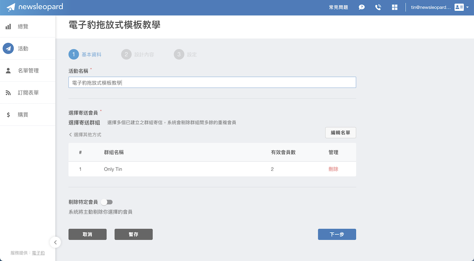Proceed with the 下一步 button
The width and height of the screenshot is (474, 261).
(337, 234)
